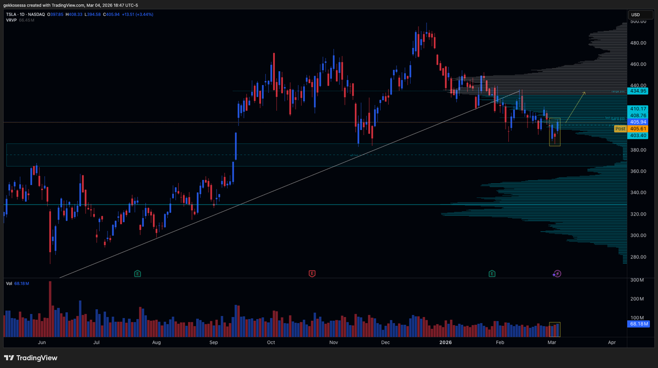Select the Vol indicator label
The image size is (658, 368).
(9, 284)
